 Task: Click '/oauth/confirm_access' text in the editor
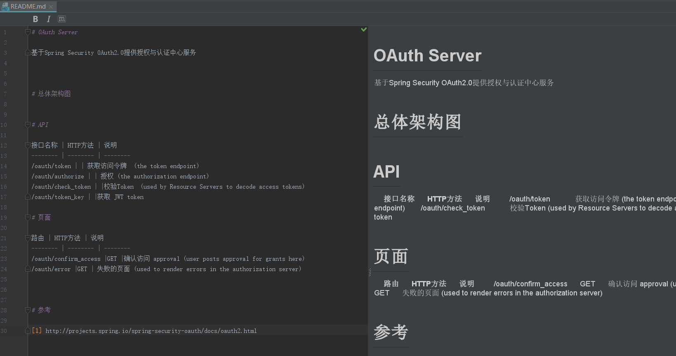(x=66, y=259)
